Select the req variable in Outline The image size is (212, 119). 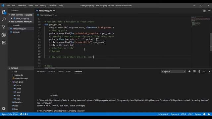17,106
